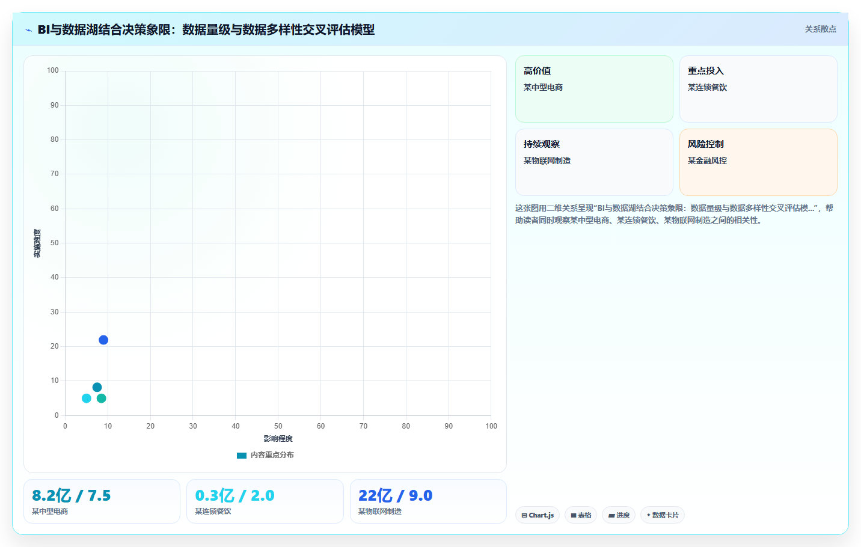861x547 pixels.
Task: Click the 关系散点 label in header
Action: (820, 29)
